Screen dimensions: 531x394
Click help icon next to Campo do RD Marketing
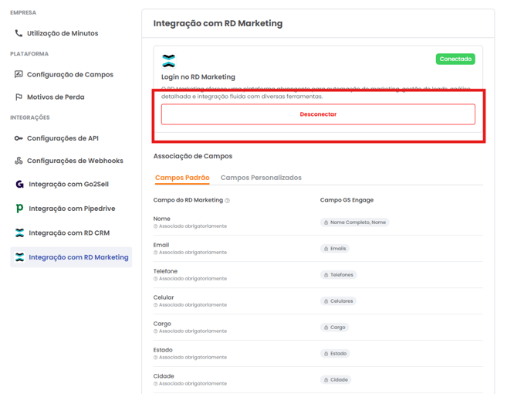(227, 201)
